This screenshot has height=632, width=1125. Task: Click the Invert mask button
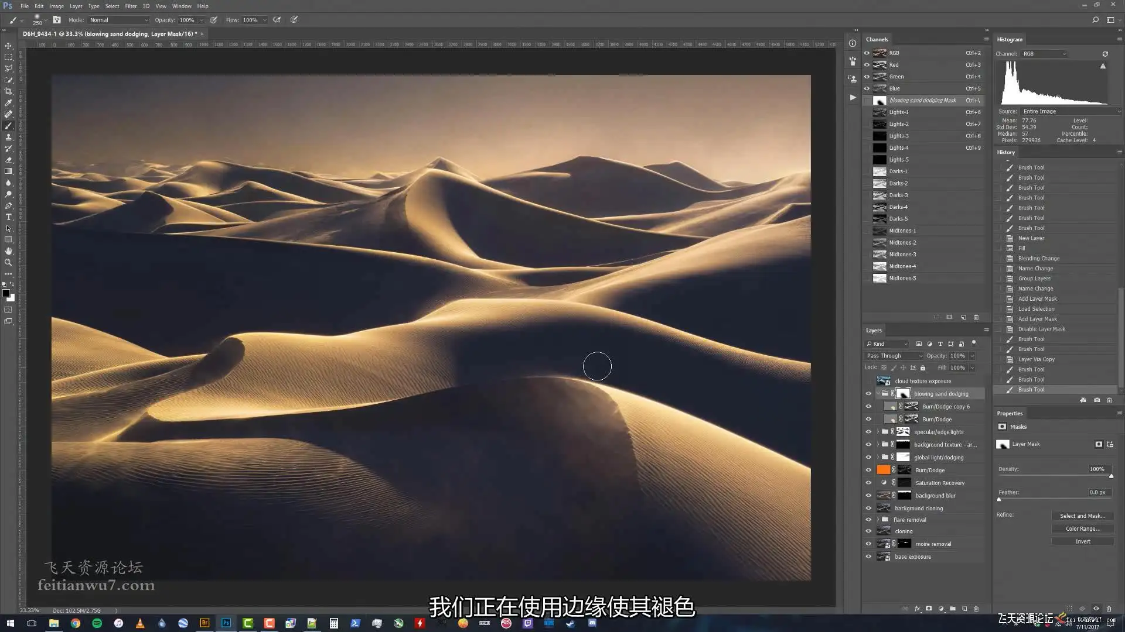[1082, 541]
